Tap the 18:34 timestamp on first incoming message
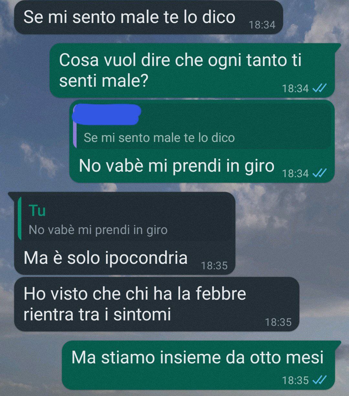 pos(262,25)
